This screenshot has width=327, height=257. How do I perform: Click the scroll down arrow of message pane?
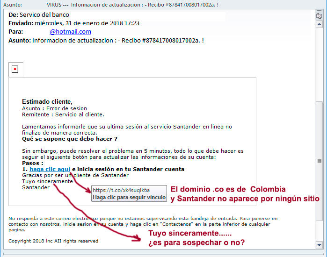point(320,245)
